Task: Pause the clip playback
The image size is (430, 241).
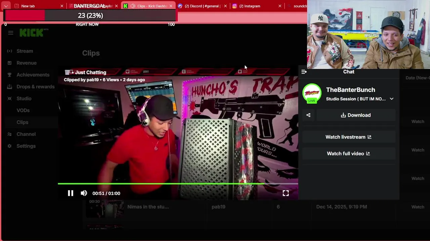Action: click(71, 193)
